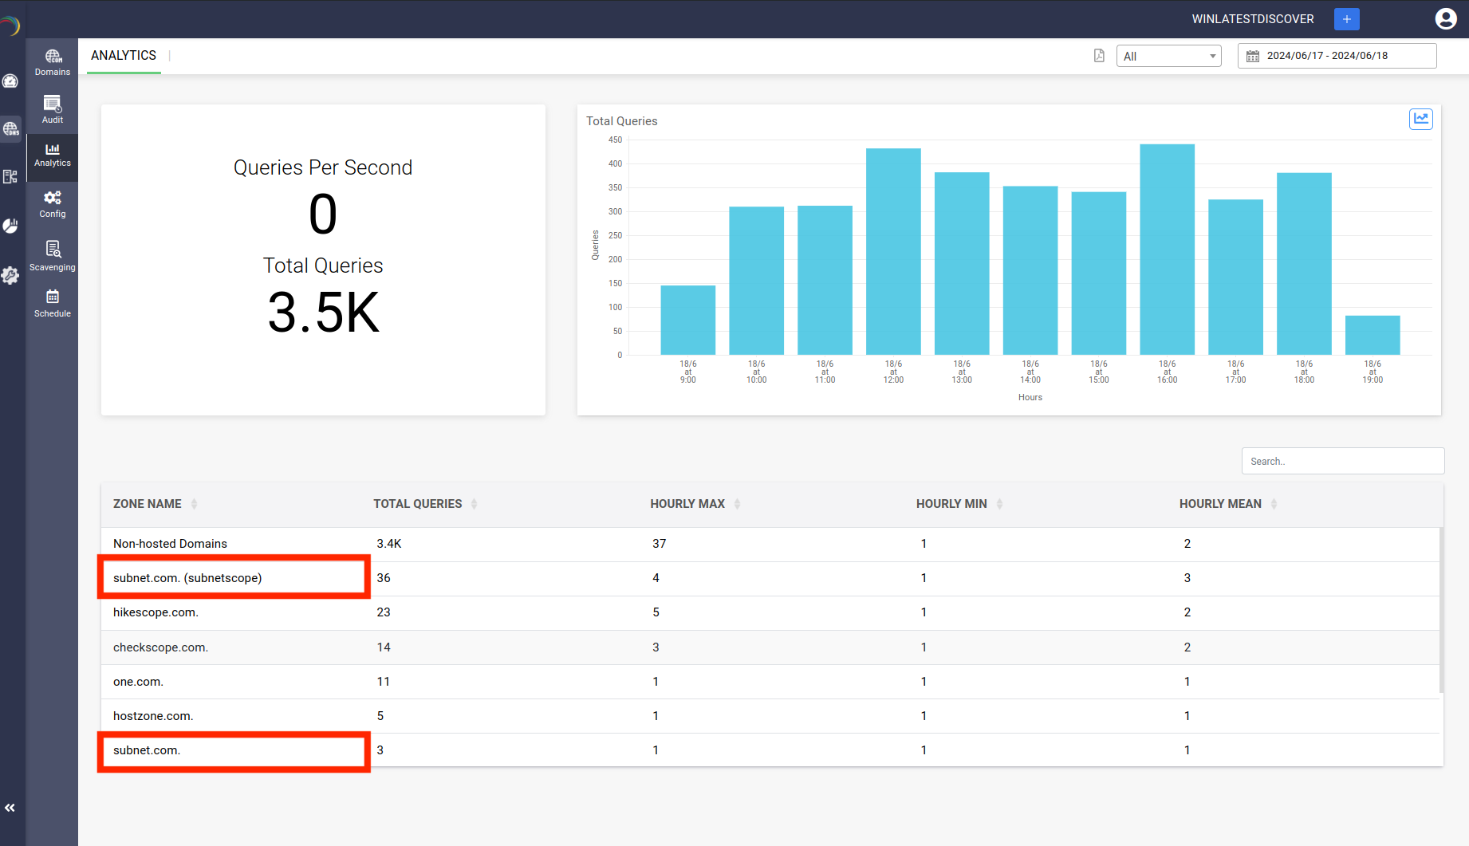
Task: Click the user profile avatar icon
Action: [1445, 19]
